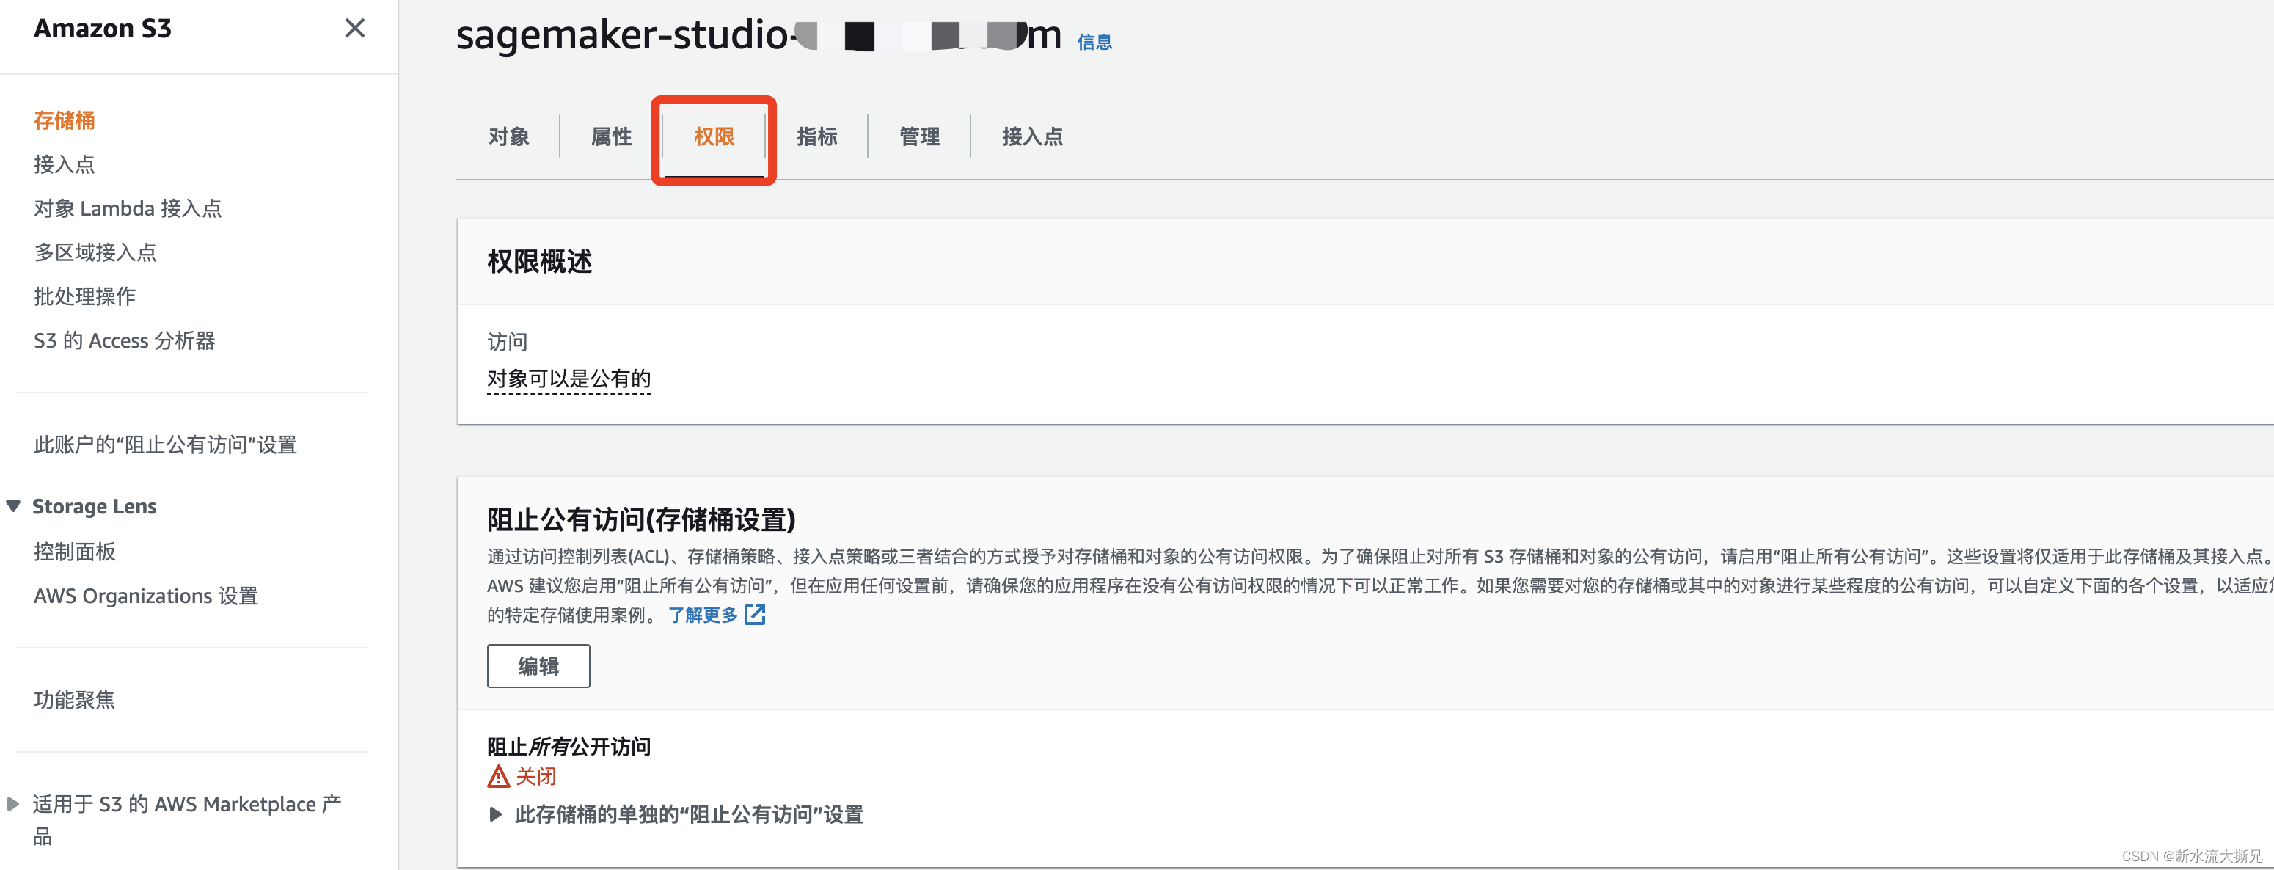Viewport: 2274px width, 870px height.
Task: Open the 接入点 tab
Action: [x=1033, y=136]
